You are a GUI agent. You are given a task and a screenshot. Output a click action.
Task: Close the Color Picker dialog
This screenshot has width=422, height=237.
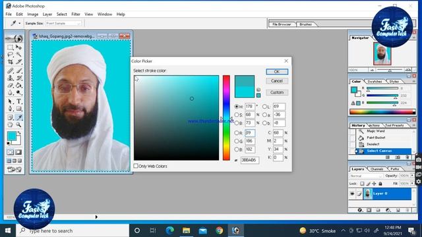point(286,61)
